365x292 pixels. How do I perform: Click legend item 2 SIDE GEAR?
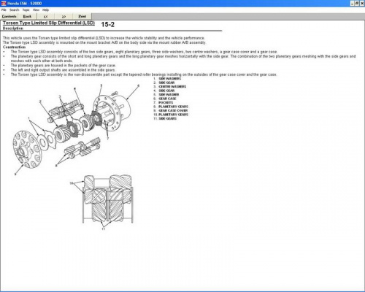164,82
